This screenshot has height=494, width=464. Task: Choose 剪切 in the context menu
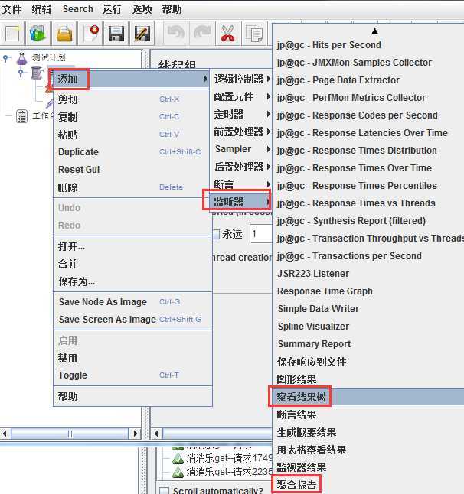click(x=132, y=99)
